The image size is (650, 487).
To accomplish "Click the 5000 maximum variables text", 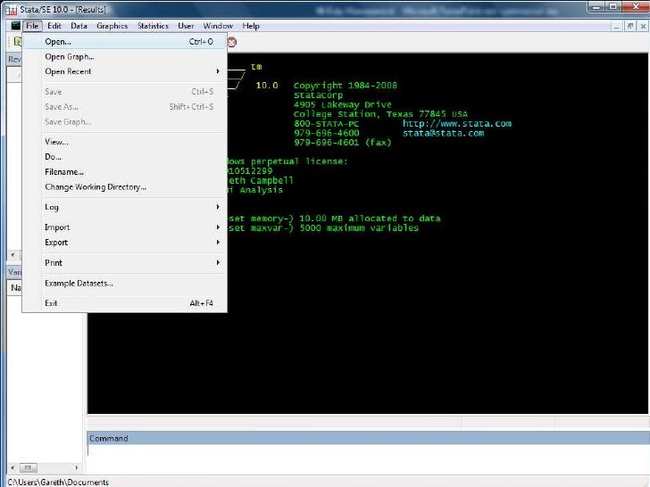I will (359, 227).
